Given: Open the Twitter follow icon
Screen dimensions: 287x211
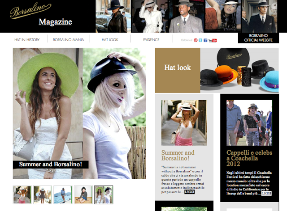Looking at the screenshot, I should (x=200, y=40).
